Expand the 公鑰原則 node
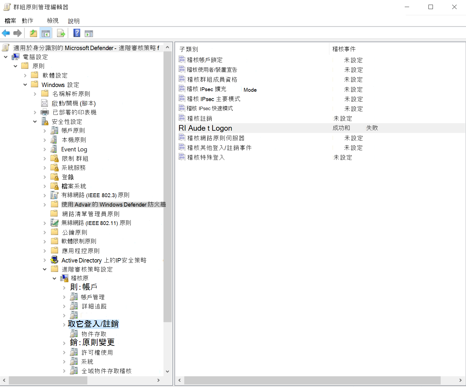The height and width of the screenshot is (387, 466). [x=45, y=232]
